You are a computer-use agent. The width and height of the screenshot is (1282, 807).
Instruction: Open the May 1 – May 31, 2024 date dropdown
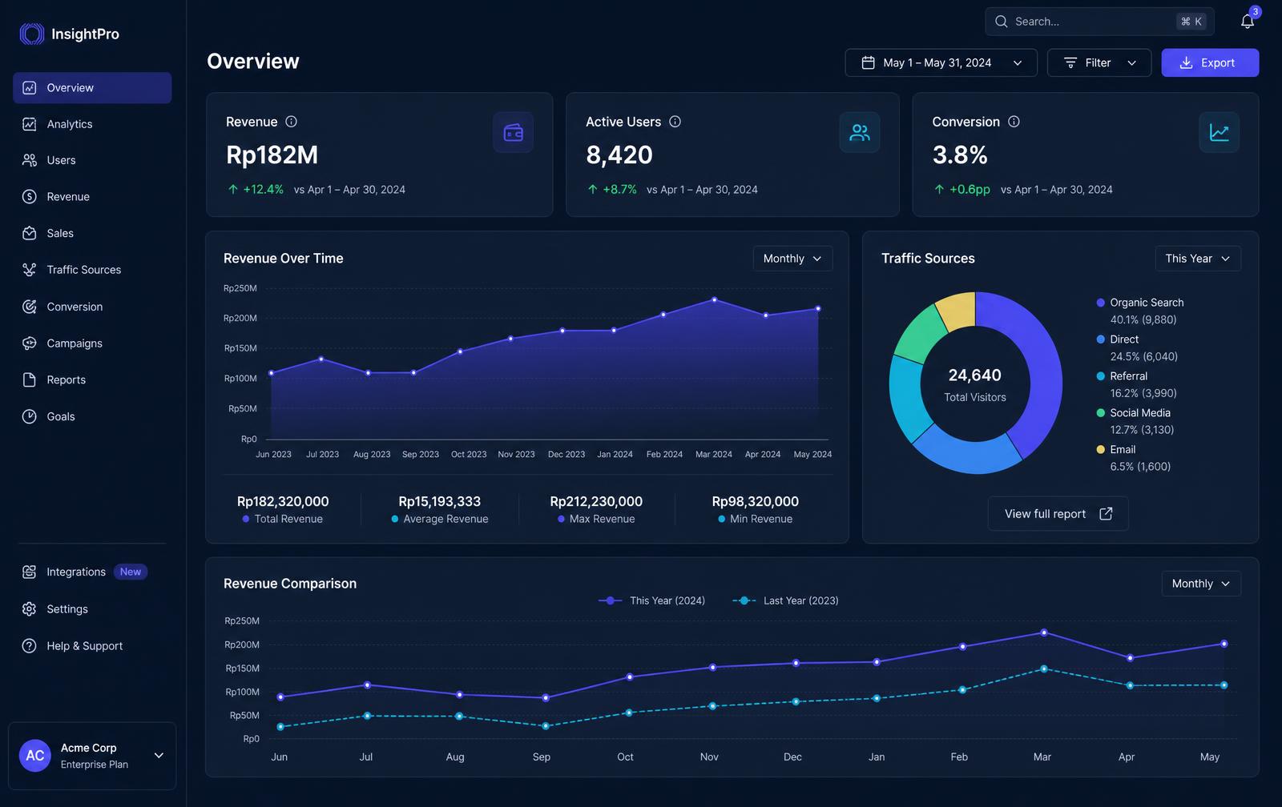click(941, 62)
